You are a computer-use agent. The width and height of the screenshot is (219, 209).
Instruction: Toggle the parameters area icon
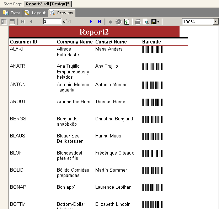coord(12,22)
